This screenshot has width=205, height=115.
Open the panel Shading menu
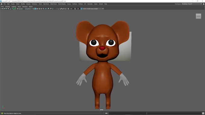pyautogui.click(x=8, y=7)
